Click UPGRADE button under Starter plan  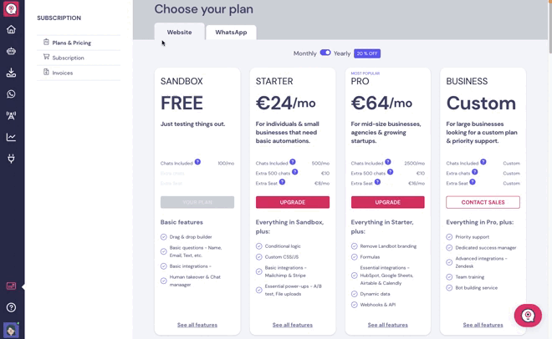click(293, 202)
